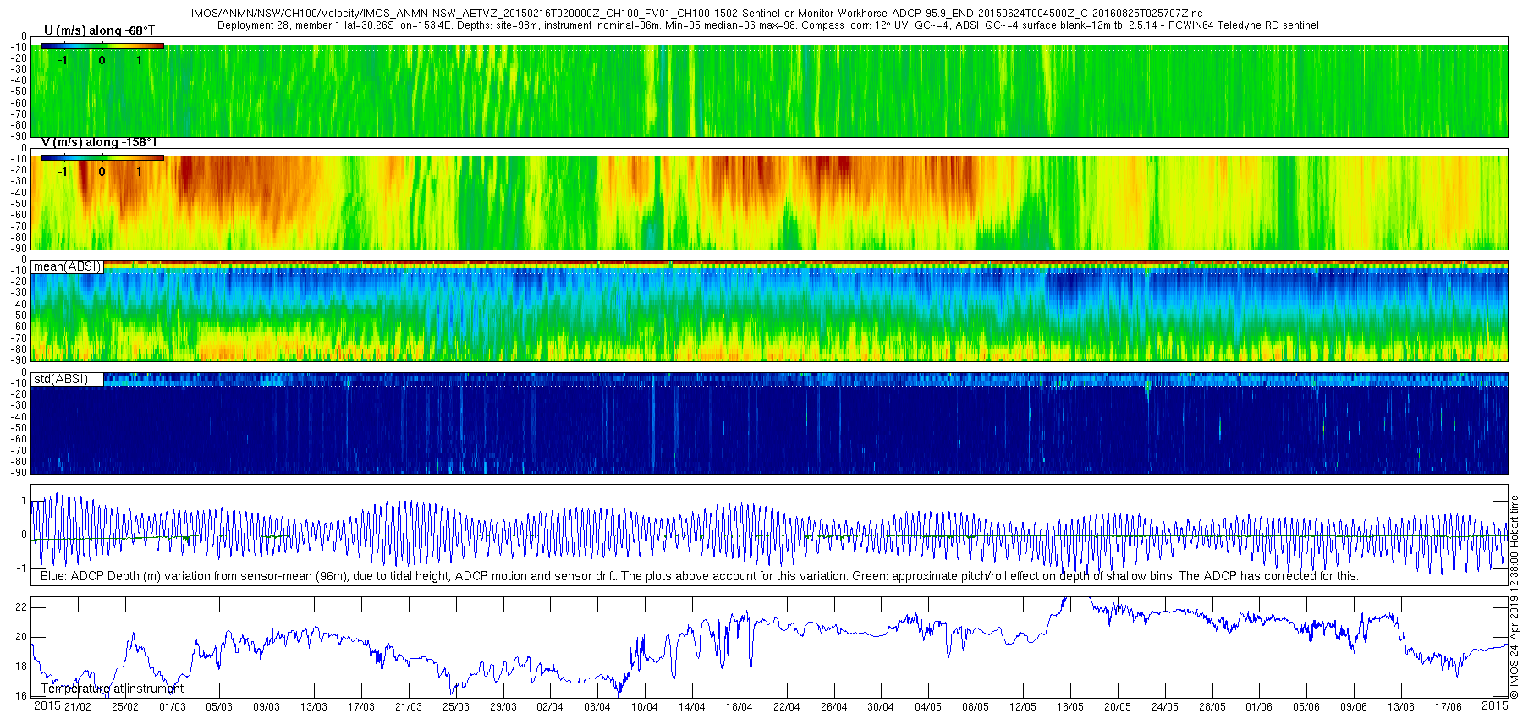Click the '17/06' date tick label
Screen dimensions: 1523x719
coord(1449,706)
